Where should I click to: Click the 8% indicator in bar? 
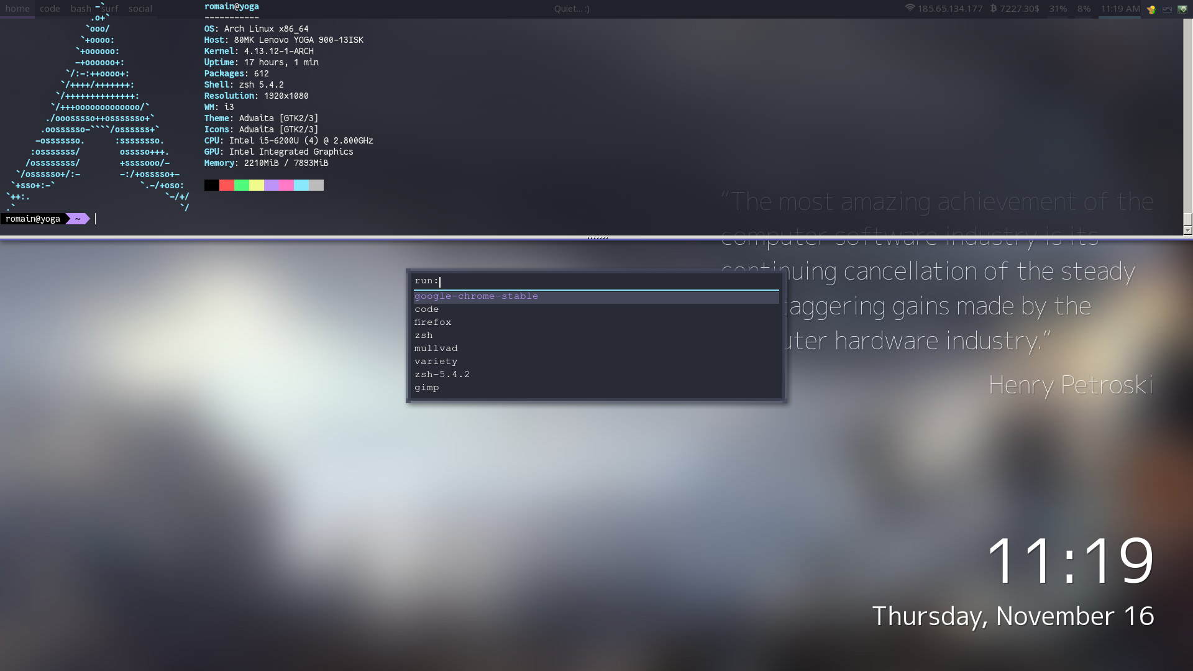[1084, 9]
